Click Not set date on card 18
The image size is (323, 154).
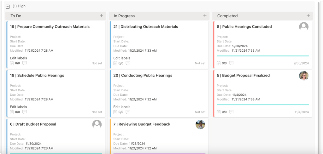tap(97, 112)
